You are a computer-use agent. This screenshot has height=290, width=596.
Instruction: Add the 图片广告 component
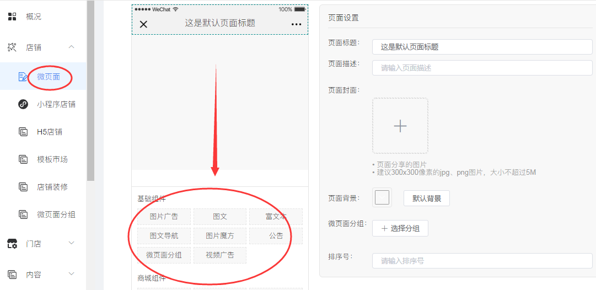click(164, 217)
